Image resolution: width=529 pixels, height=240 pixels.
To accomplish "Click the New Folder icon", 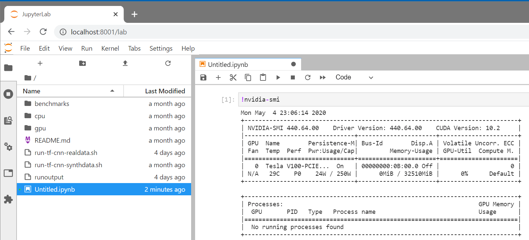I will pyautogui.click(x=82, y=63).
